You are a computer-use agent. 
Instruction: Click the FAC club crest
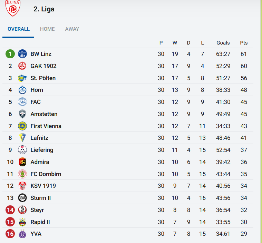[22, 102]
